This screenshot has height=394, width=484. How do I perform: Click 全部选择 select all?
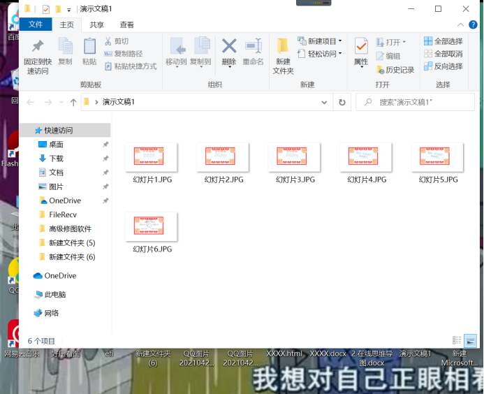point(443,41)
